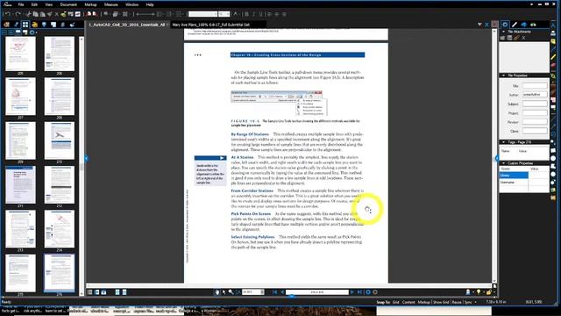This screenshot has height=316, width=561.
Task: Open the orange panel tab icon beside Thumbnails
Action: pyautogui.click(x=35, y=25)
